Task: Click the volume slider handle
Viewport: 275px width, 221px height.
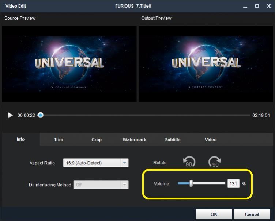Action: (x=191, y=183)
